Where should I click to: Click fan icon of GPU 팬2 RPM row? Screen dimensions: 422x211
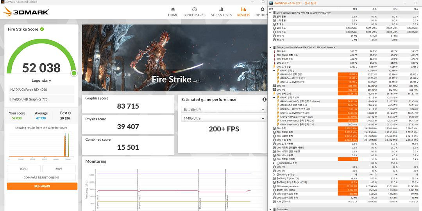(274, 89)
